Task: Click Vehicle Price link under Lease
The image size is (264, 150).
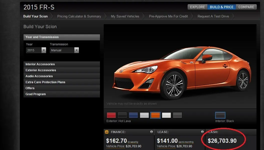Action: [x=166, y=146]
